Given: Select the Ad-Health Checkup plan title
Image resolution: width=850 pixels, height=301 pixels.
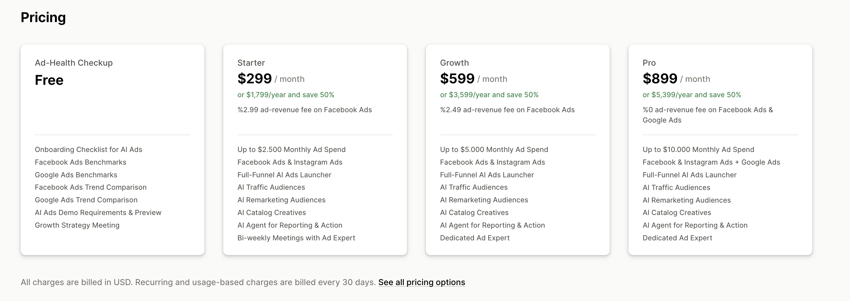Looking at the screenshot, I should pos(73,63).
